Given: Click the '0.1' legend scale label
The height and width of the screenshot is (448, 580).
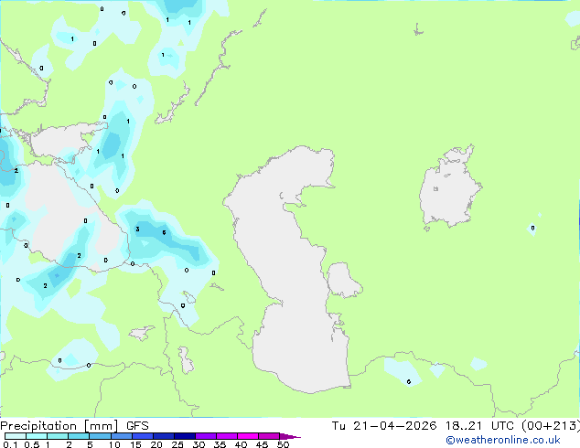Looking at the screenshot, I should [10, 444].
